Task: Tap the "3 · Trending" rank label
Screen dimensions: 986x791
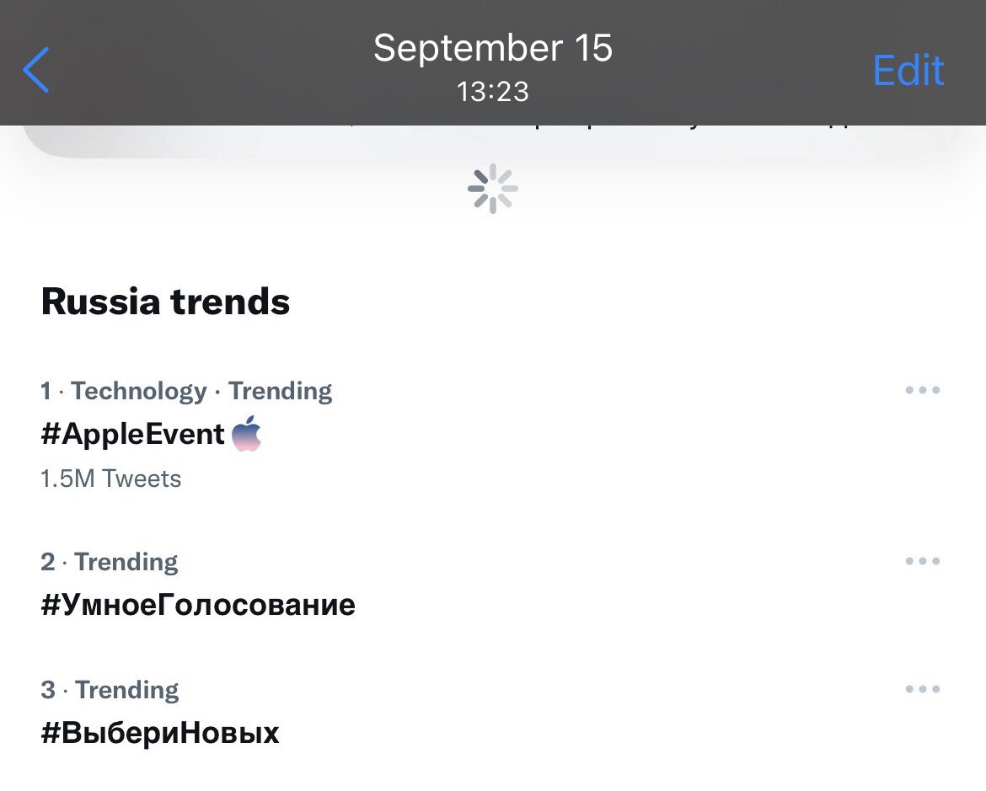Action: tap(110, 690)
